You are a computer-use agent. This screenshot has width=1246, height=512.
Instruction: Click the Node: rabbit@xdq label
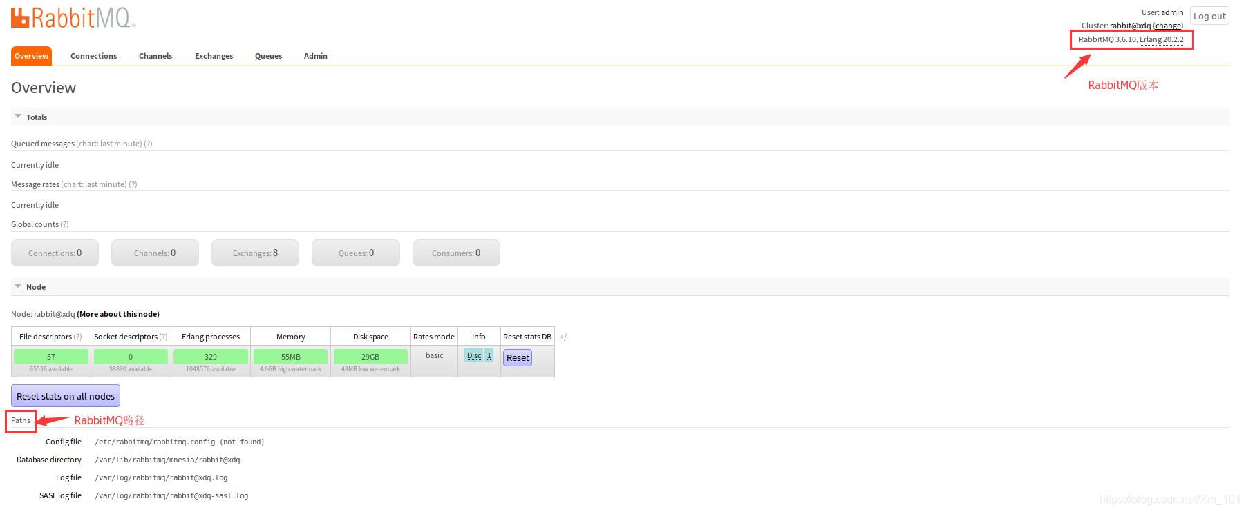pos(43,314)
